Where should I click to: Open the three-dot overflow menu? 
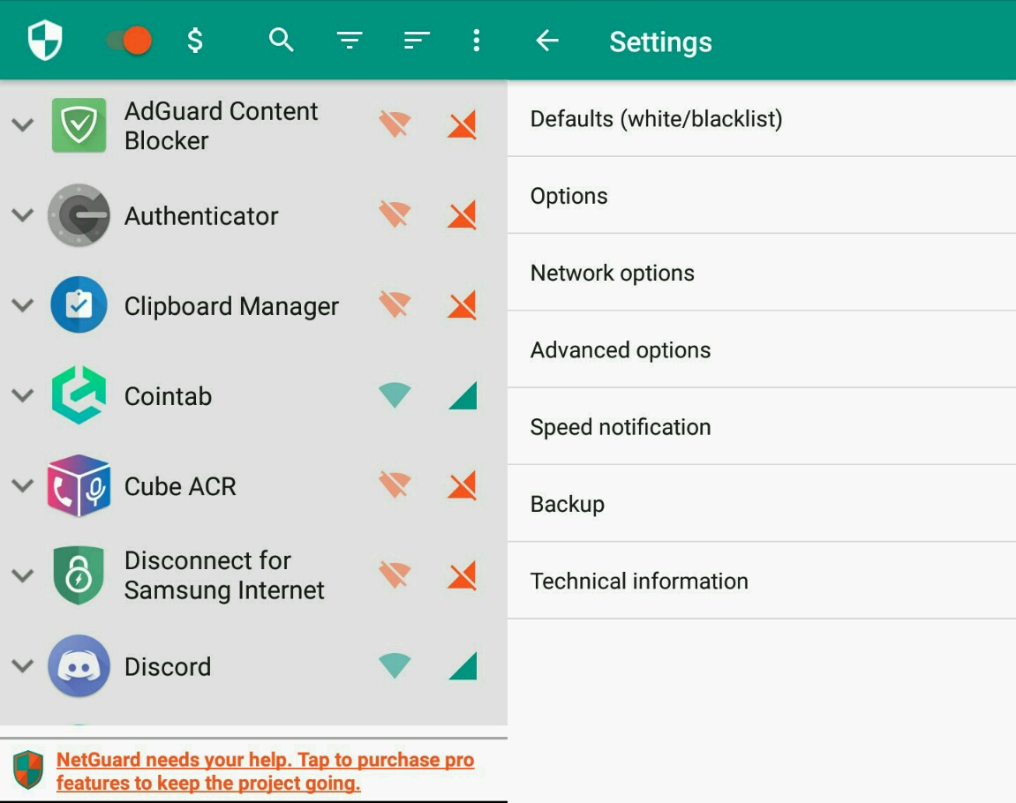click(477, 41)
